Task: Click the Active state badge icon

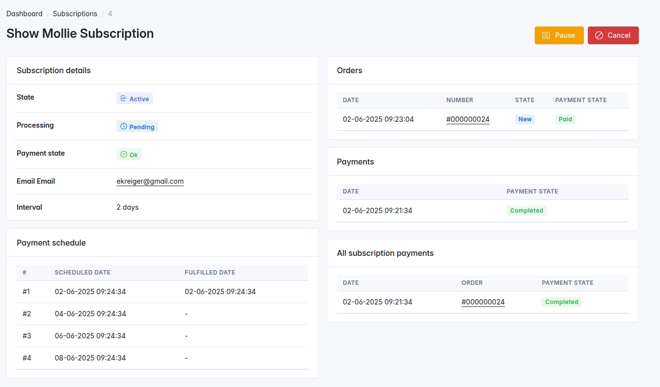Action: click(123, 99)
